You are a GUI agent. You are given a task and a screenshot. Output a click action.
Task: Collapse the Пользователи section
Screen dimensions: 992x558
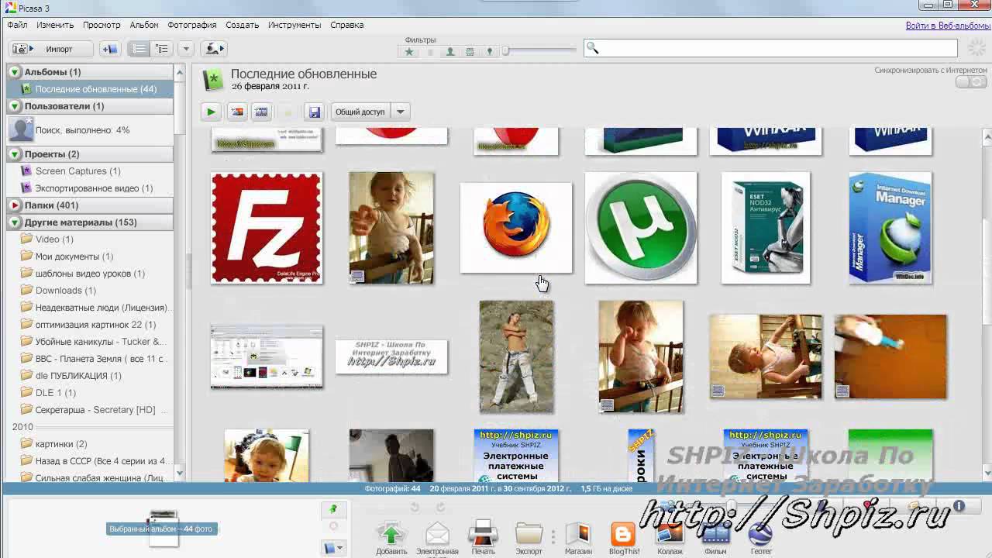tap(15, 106)
